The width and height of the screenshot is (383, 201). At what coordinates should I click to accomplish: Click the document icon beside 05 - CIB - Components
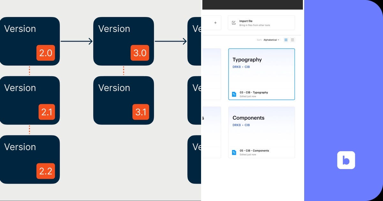233,152
